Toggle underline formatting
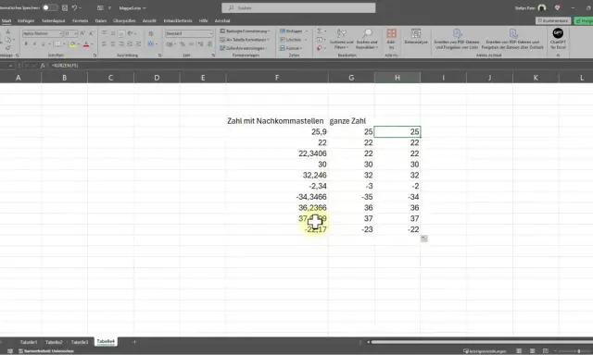The width and height of the screenshot is (593, 355). [x=44, y=44]
